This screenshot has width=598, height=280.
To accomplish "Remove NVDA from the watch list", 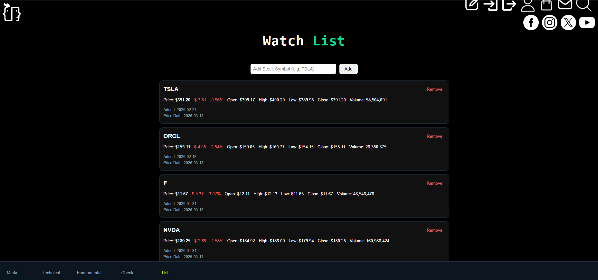I will 434,230.
